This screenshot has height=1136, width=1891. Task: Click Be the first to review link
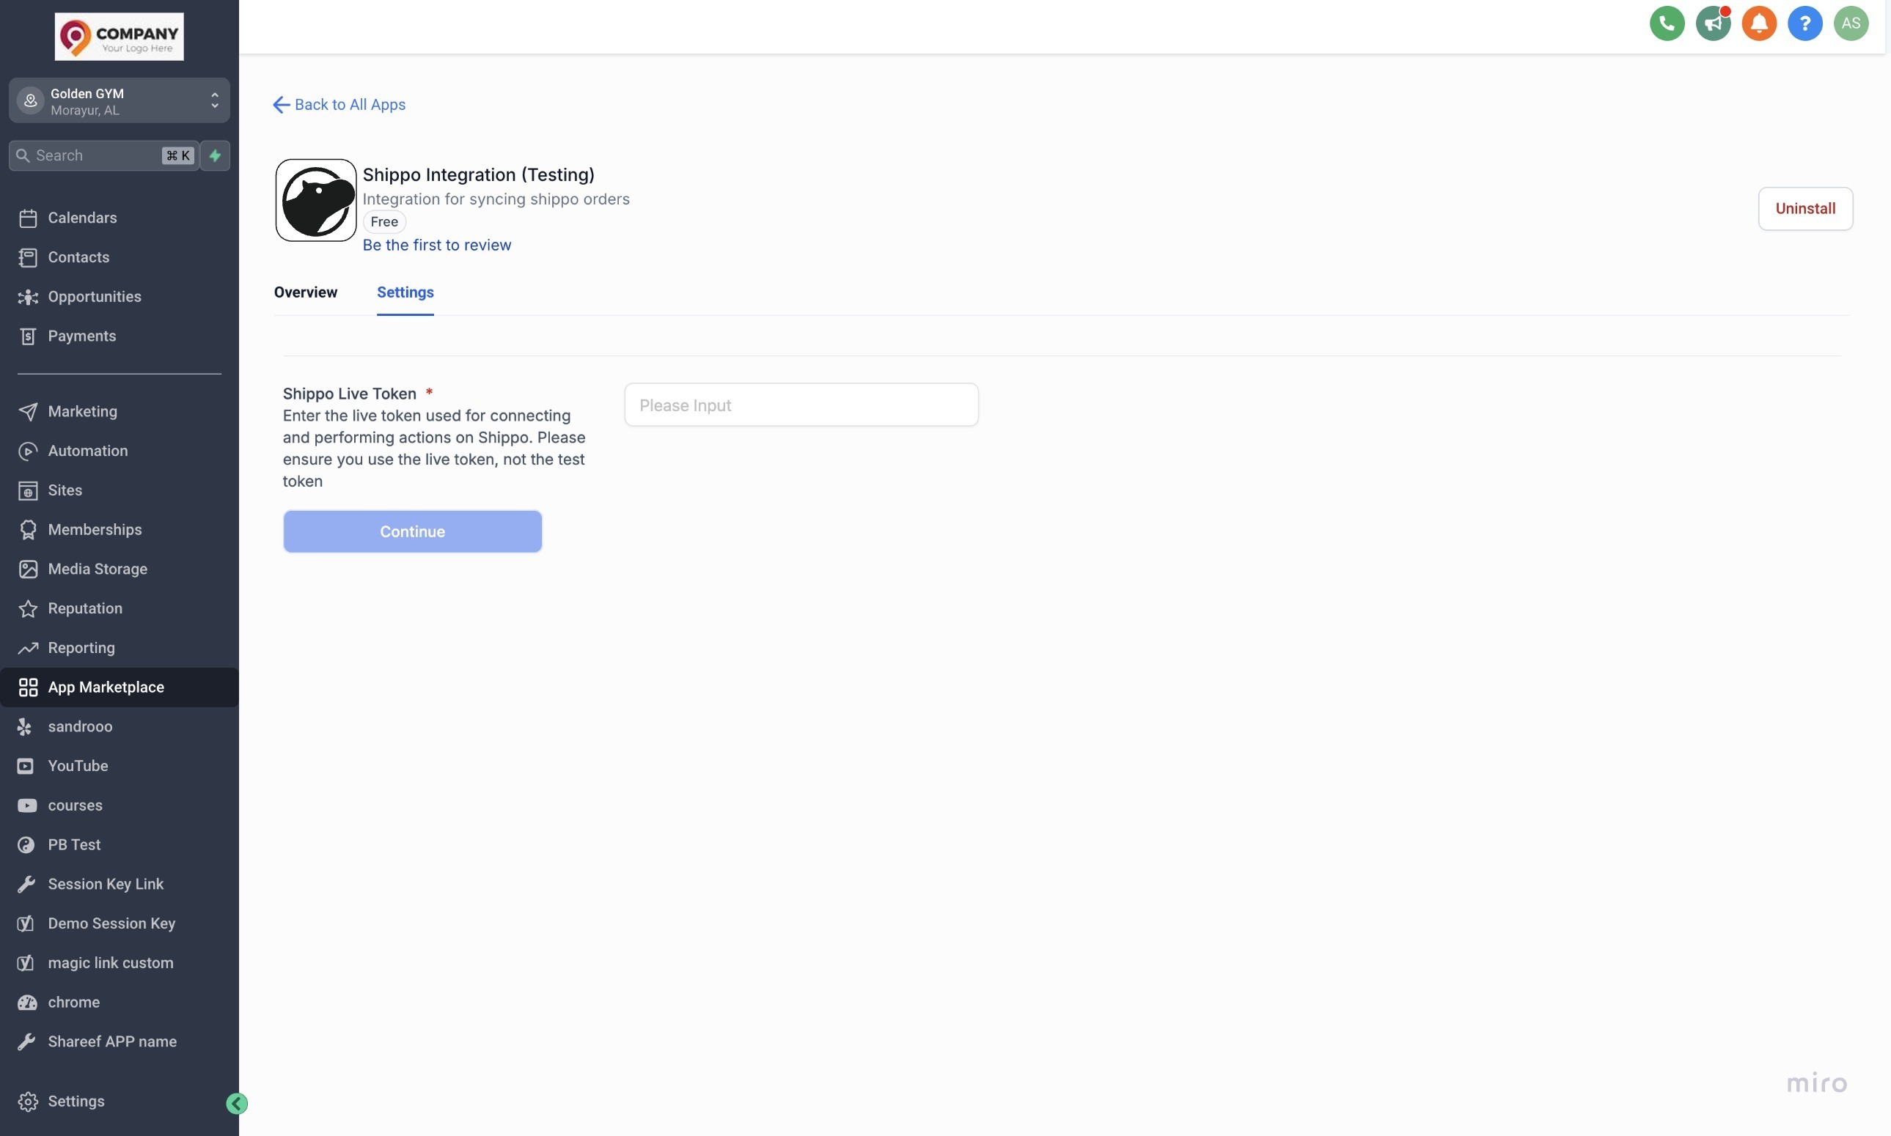(436, 245)
